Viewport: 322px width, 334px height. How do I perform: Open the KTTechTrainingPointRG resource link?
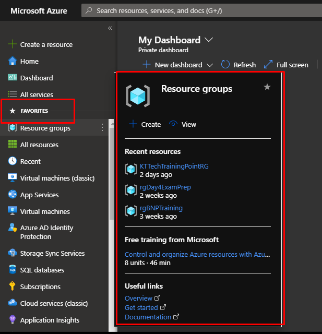pyautogui.click(x=174, y=166)
